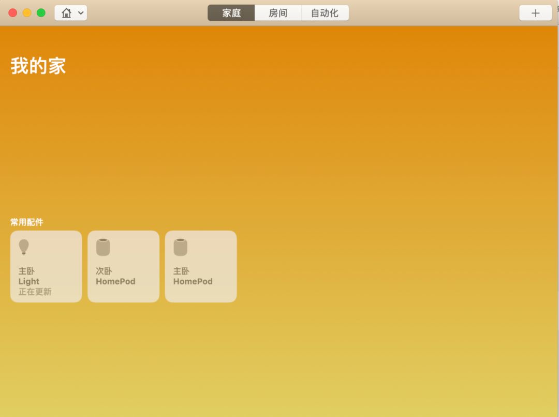The height and width of the screenshot is (417, 559).
Task: Click the house icon in the toolbar
Action: [66, 12]
